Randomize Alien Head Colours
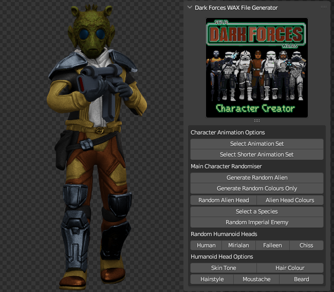 (290, 200)
